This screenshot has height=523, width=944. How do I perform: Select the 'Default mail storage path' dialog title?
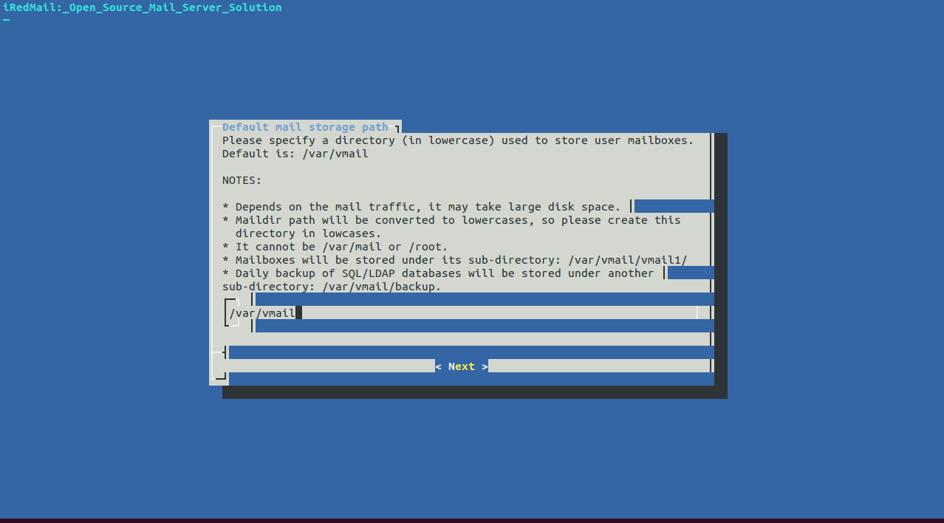point(305,127)
